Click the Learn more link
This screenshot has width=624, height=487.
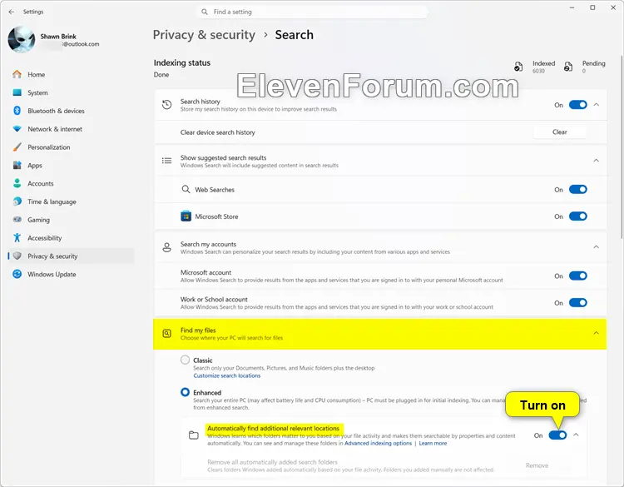pyautogui.click(x=433, y=443)
